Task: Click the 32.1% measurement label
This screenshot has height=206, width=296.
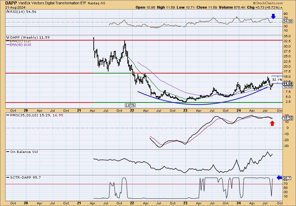Action: tap(277, 80)
